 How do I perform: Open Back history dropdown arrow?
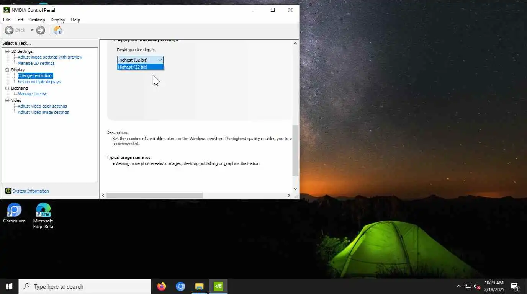click(x=32, y=30)
